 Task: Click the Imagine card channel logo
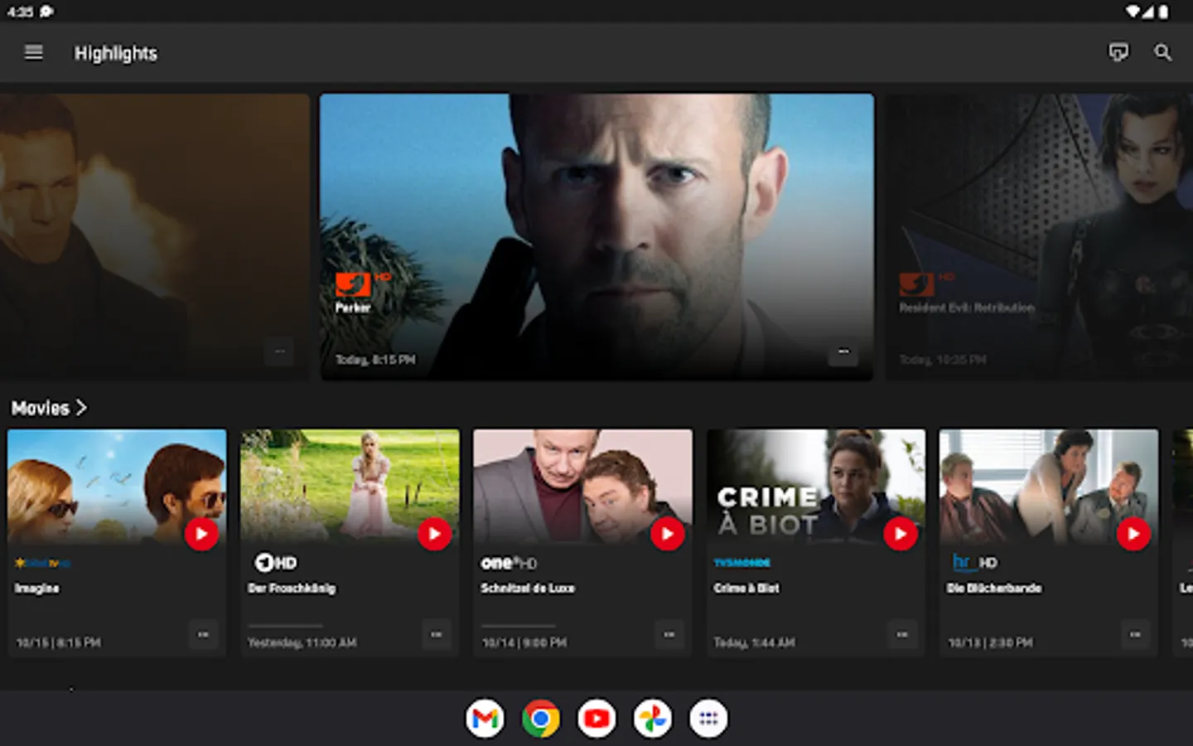point(42,563)
